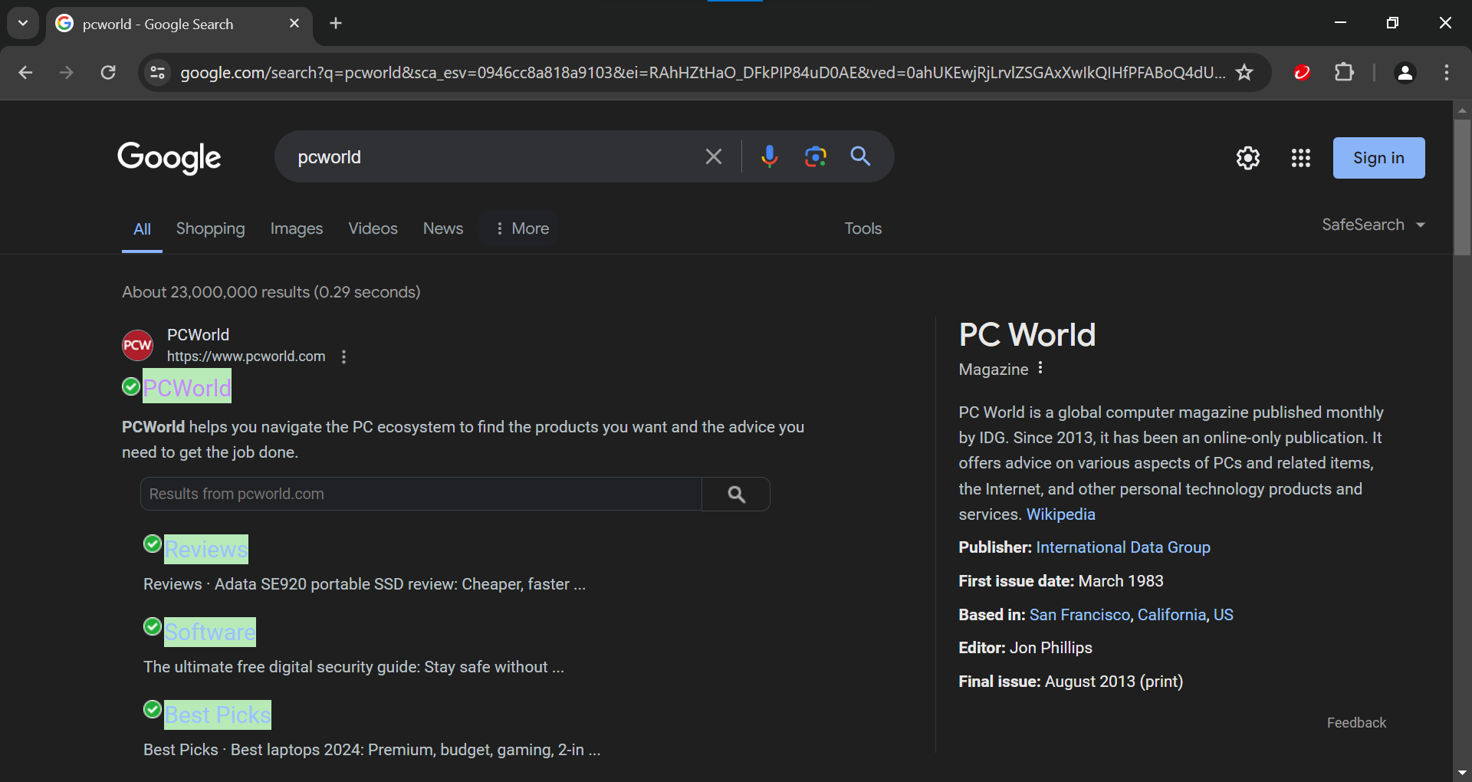This screenshot has width=1472, height=782.
Task: Click the address bar URL
Action: pos(702,73)
